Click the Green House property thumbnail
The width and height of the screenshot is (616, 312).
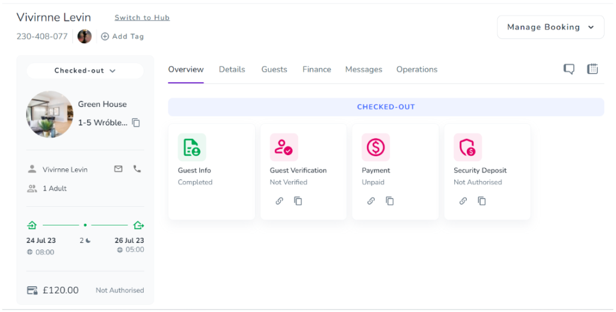[x=49, y=114]
